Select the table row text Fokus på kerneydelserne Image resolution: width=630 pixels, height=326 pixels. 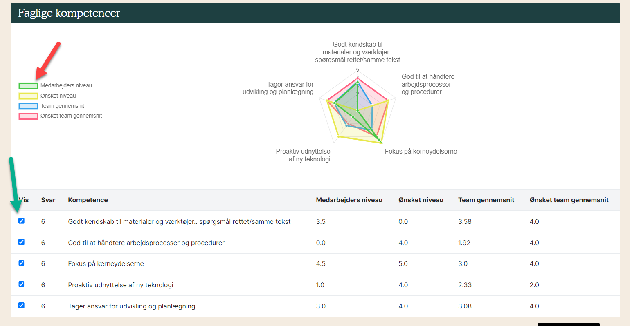pyautogui.click(x=106, y=264)
